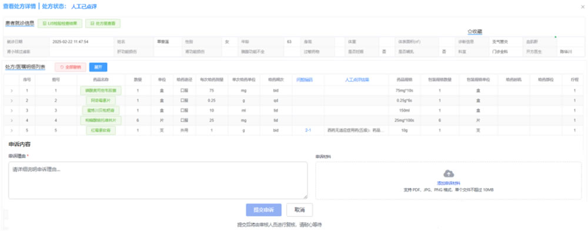Focus the 申诉理由 appeal reason textbox
Image resolution: width=588 pixels, height=231 pixels.
(x=158, y=180)
